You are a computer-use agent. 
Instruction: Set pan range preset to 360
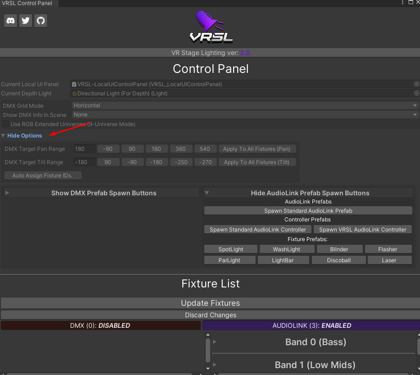click(x=181, y=149)
